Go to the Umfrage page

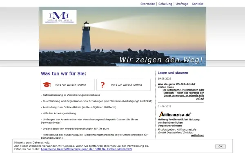point(182,4)
